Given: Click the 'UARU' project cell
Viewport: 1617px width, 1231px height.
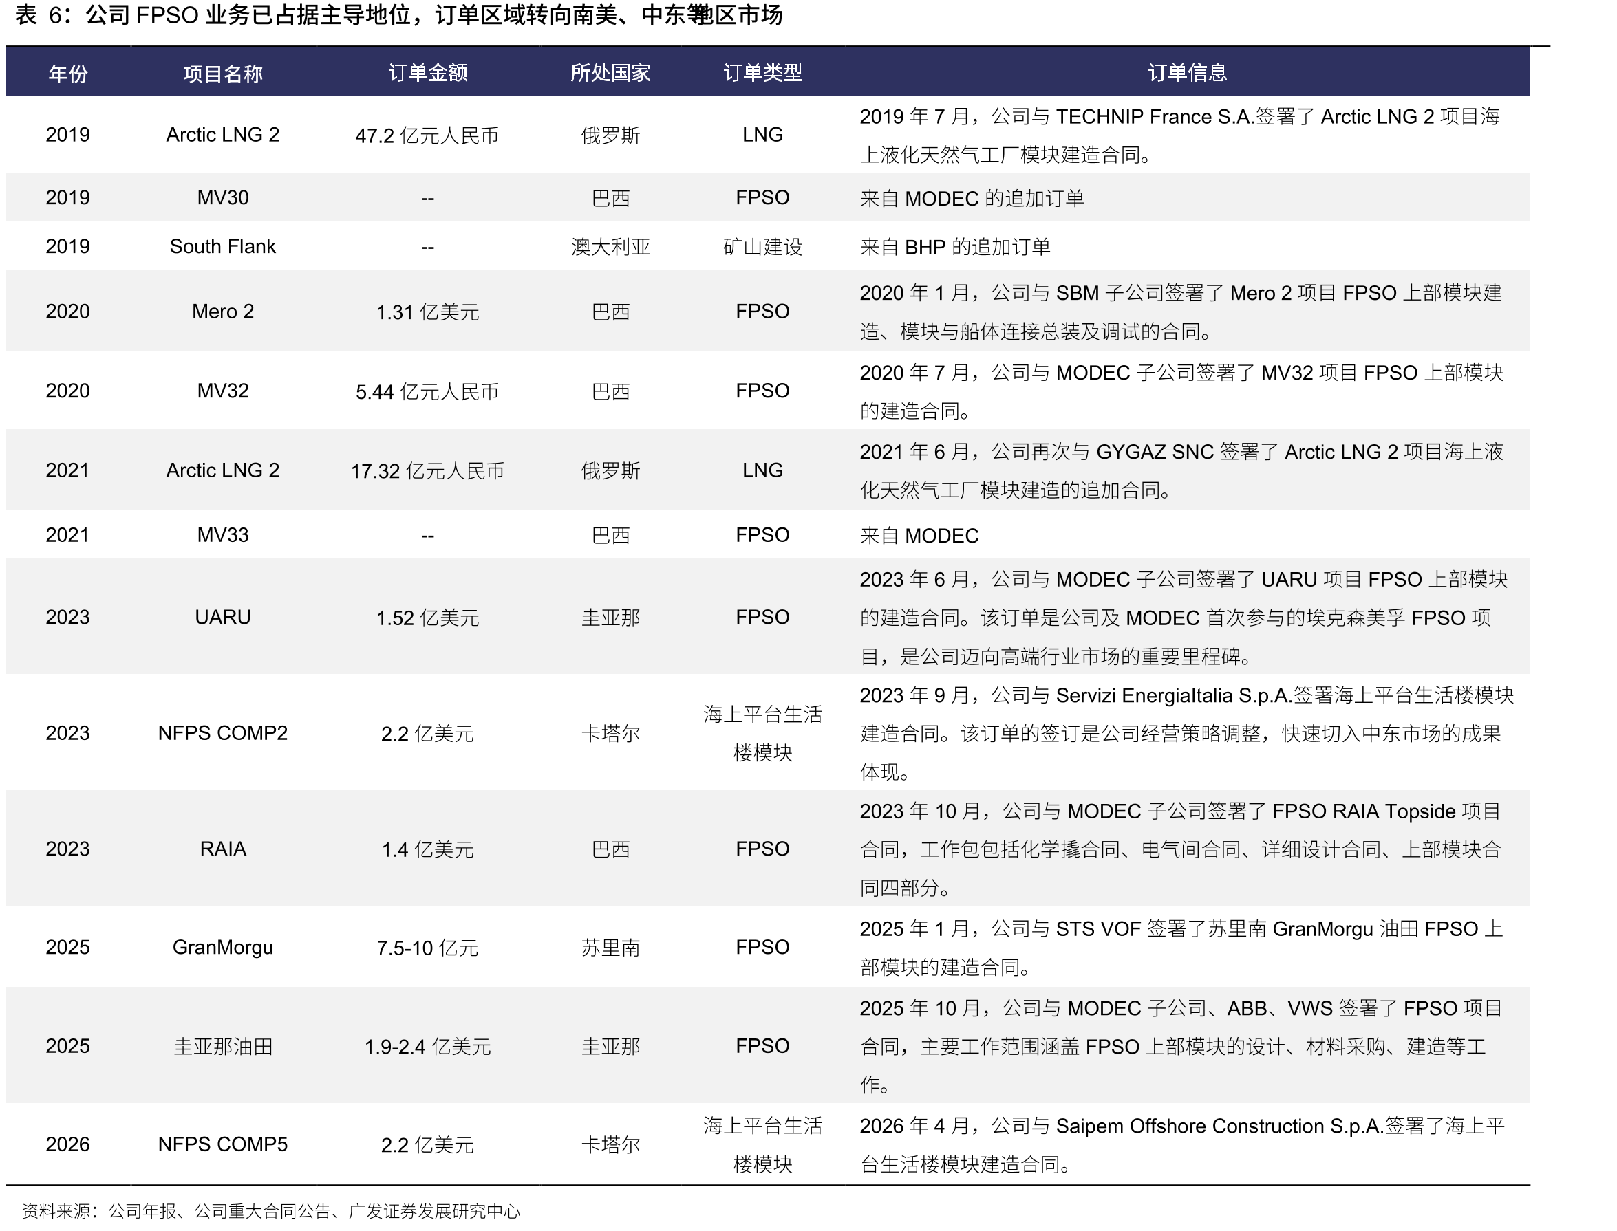Looking at the screenshot, I should [x=223, y=618].
